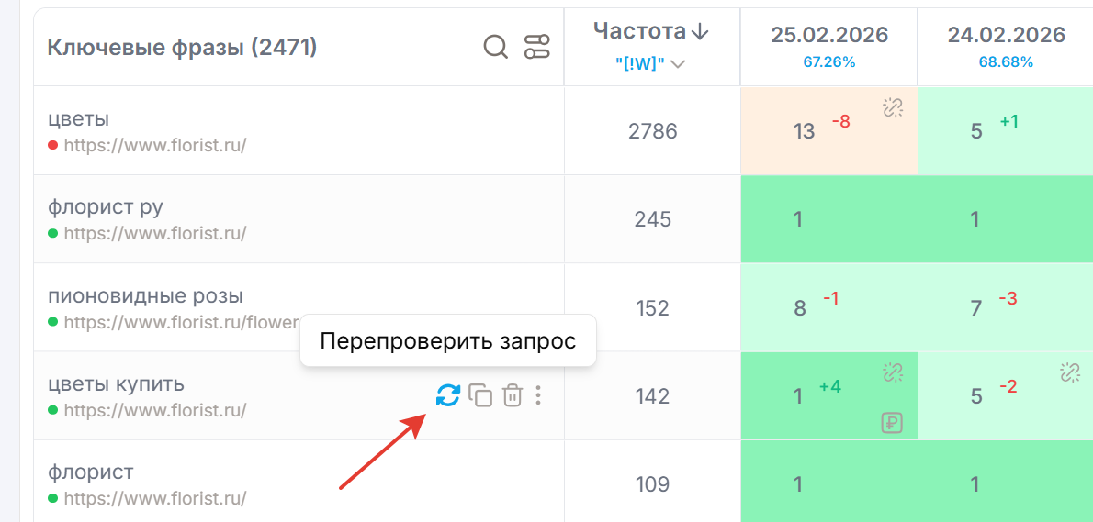Click the 'флорист' keyword phrase

coord(91,472)
